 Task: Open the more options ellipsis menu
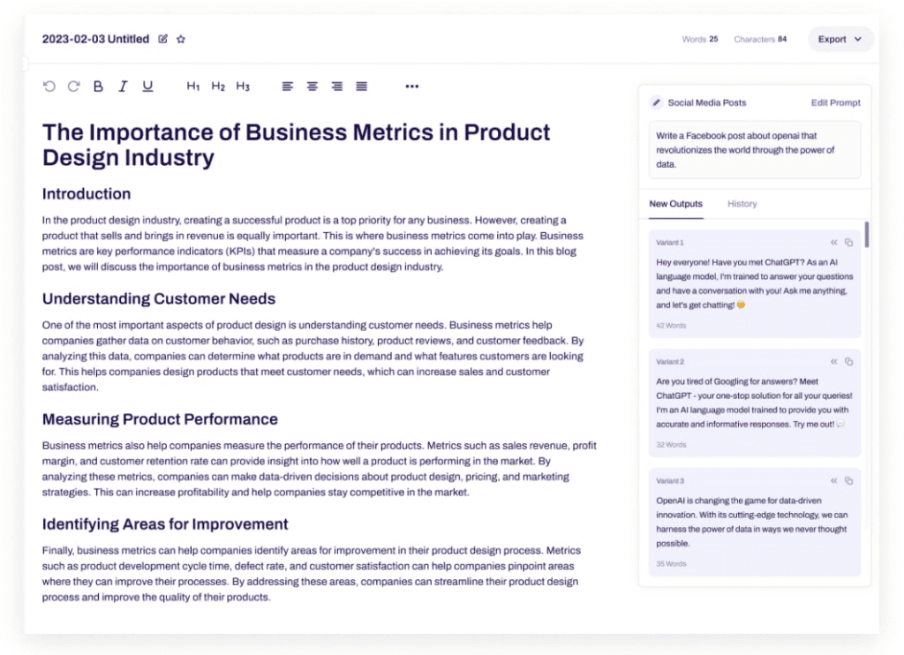411,87
